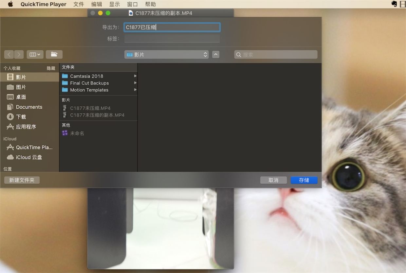Click the 搜索 search field
Screen dimensions: 406x273
(276, 55)
